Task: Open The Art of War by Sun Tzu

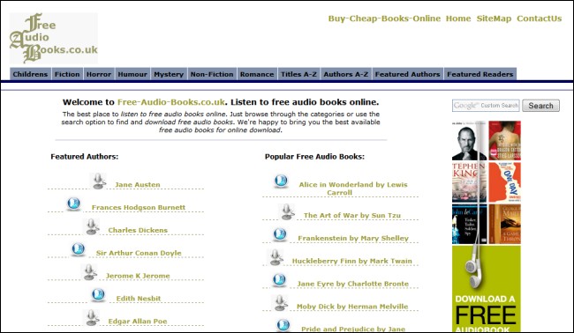Action: click(352, 216)
